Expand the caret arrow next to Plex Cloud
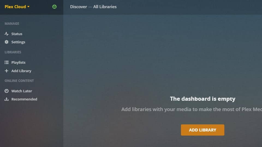 click(x=28, y=7)
